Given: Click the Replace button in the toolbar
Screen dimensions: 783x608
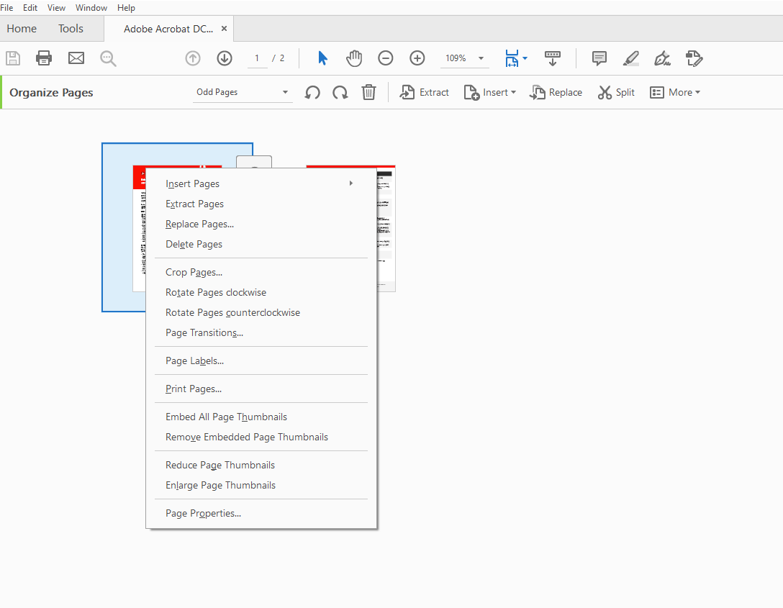Looking at the screenshot, I should coord(556,92).
